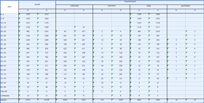
Task: Click the '0--4' age row label
Action: tap(9, 15)
